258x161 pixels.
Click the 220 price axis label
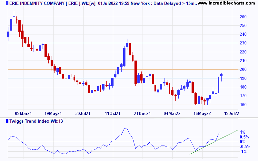tap(243, 52)
